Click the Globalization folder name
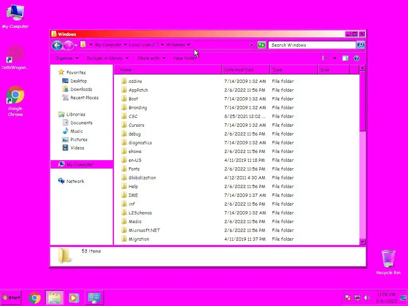The image size is (408, 306). (142, 178)
